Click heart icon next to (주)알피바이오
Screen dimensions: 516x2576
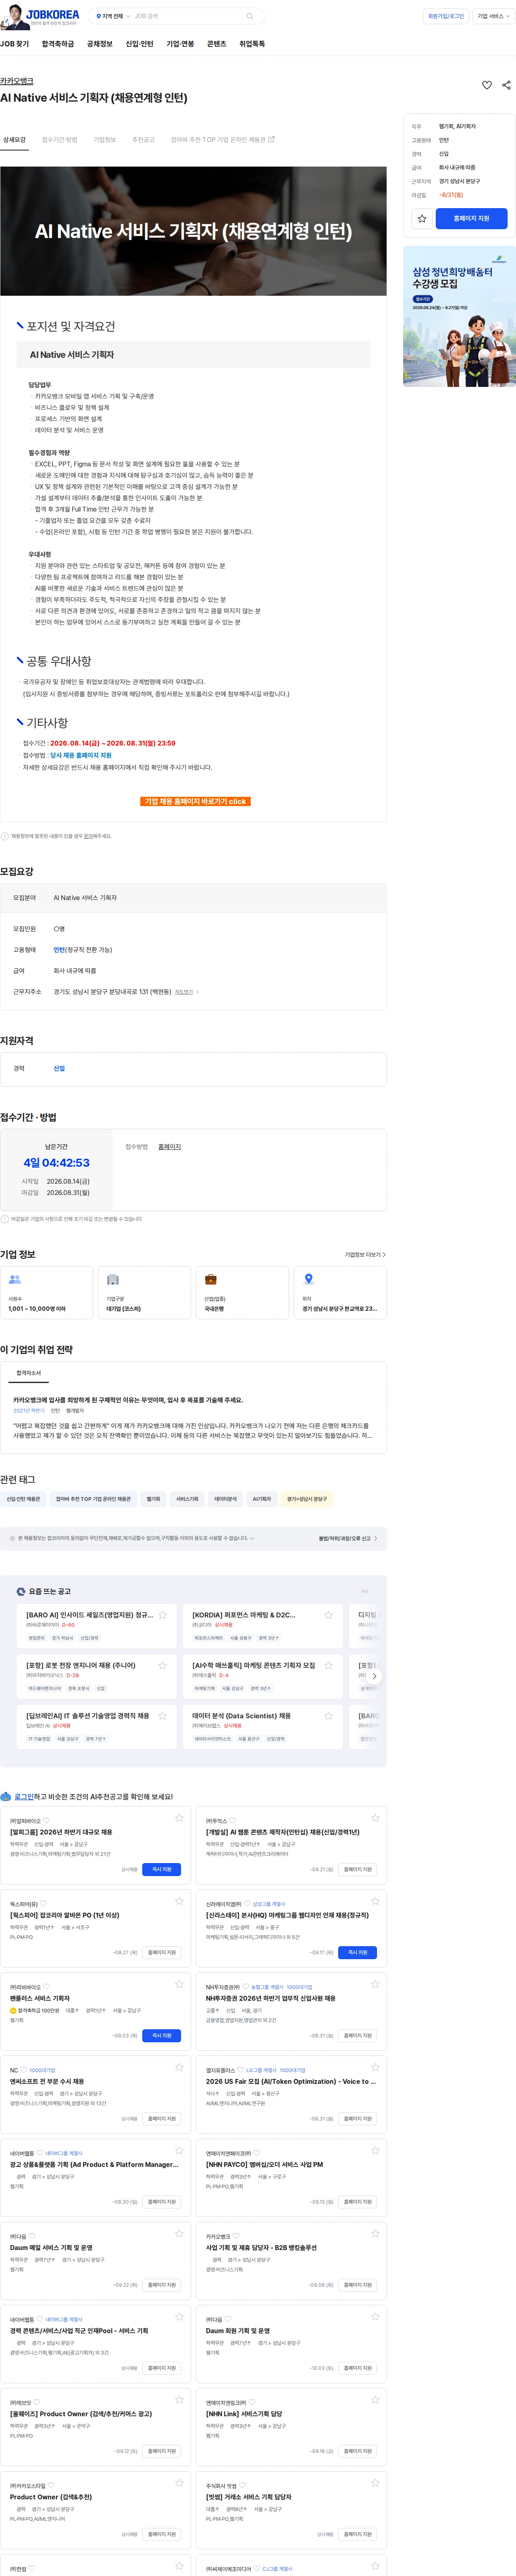[46, 1821]
